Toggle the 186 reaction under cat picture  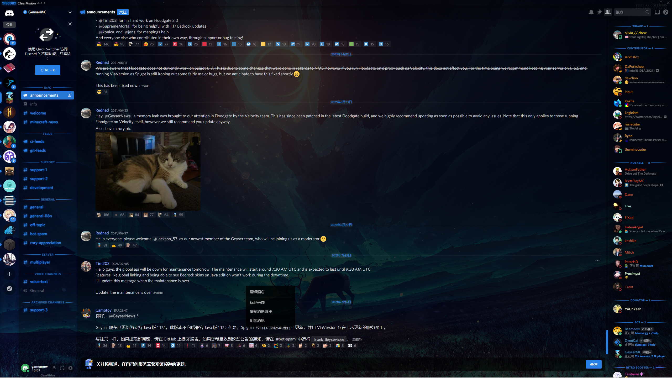click(x=103, y=215)
